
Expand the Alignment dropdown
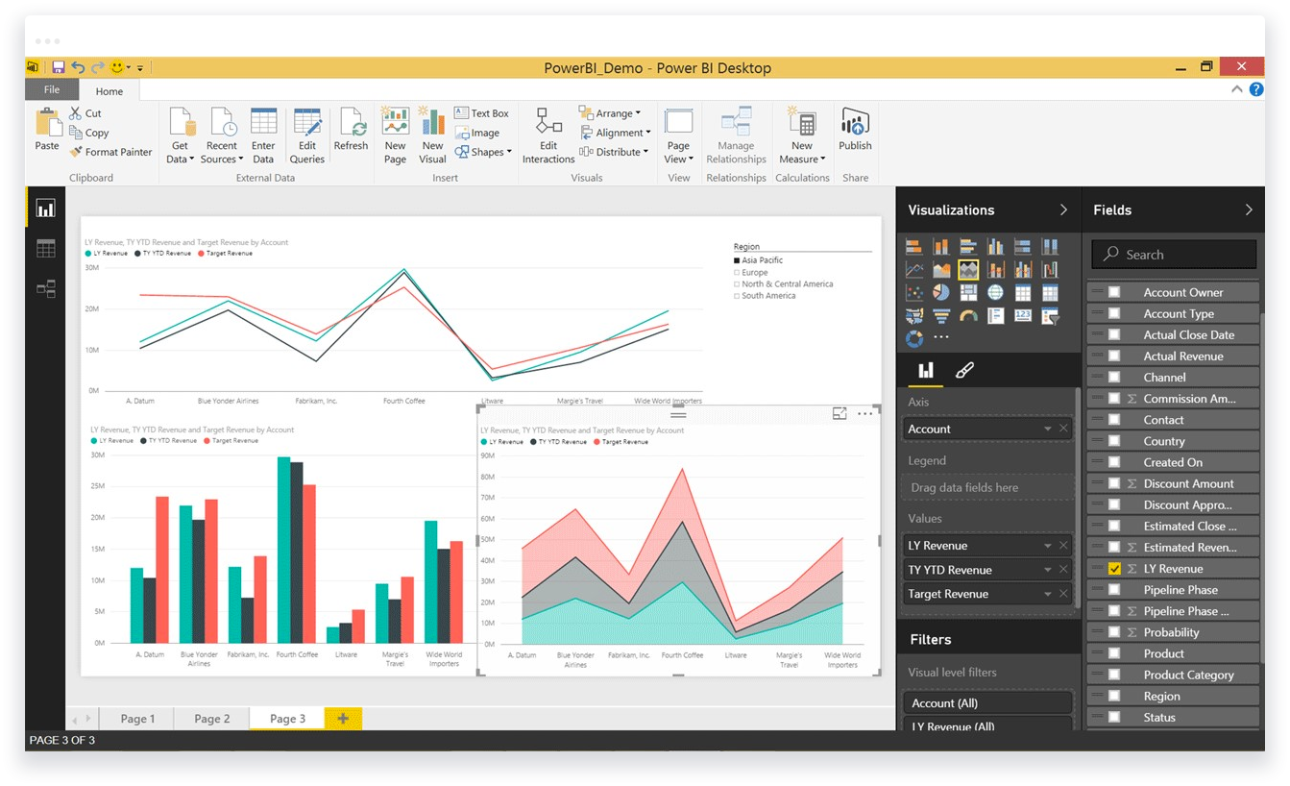click(x=615, y=133)
